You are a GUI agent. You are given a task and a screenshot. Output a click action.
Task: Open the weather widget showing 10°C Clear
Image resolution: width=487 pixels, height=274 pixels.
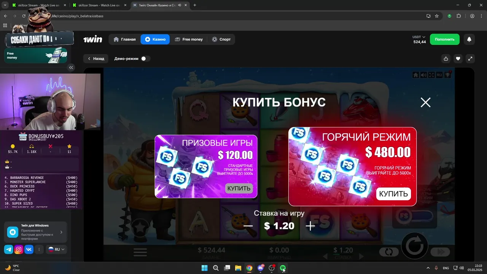12,268
